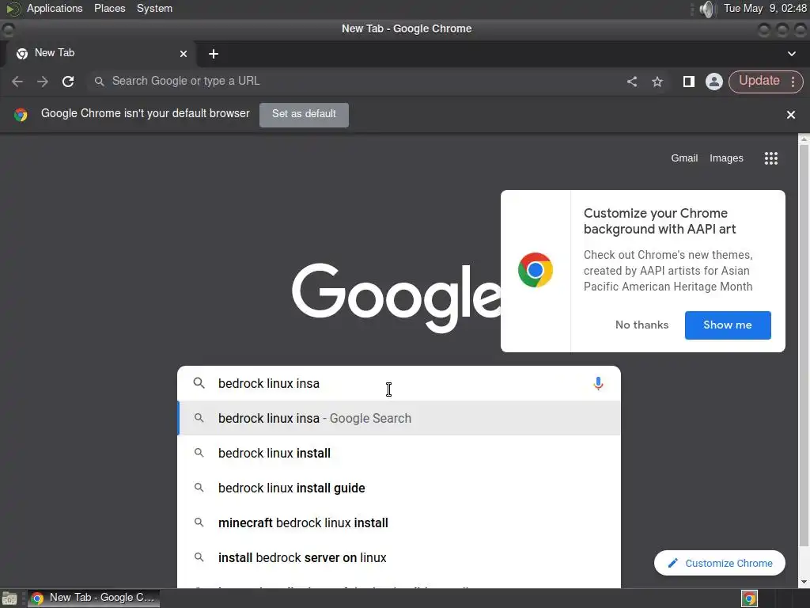
Task: Click the forward navigation arrow
Action: [x=43, y=82]
